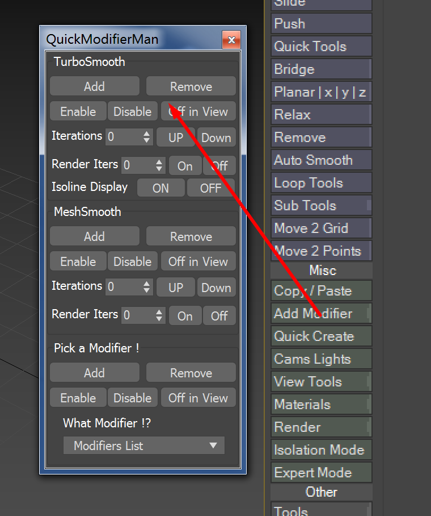Click TurboSmooth Render Iters spinner arrows
This screenshot has width=431, height=516.
159,165
